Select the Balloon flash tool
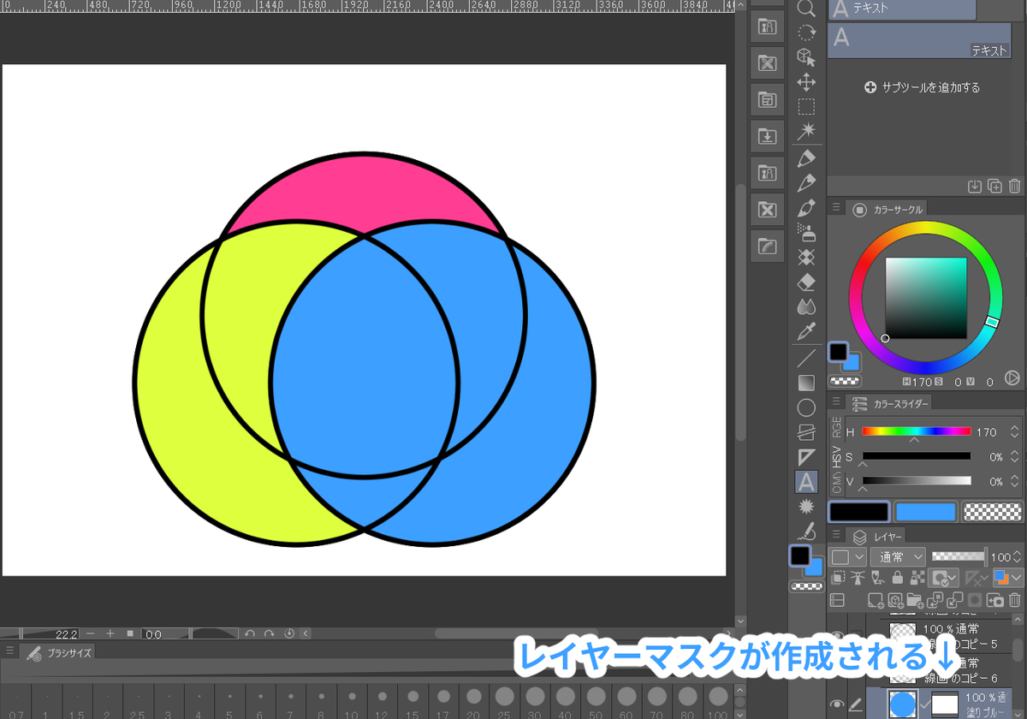The height and width of the screenshot is (719, 1027). point(806,507)
